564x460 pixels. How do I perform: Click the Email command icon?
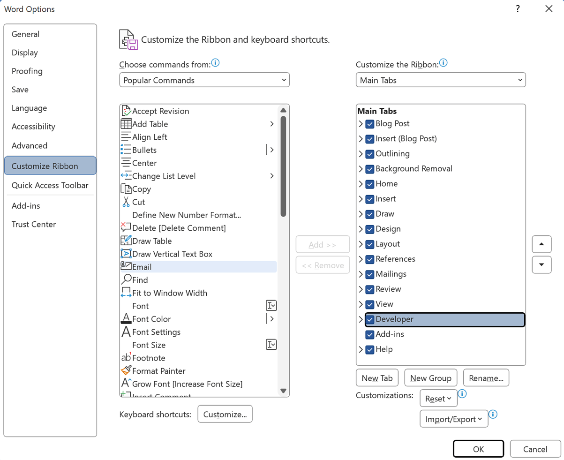[x=126, y=267]
